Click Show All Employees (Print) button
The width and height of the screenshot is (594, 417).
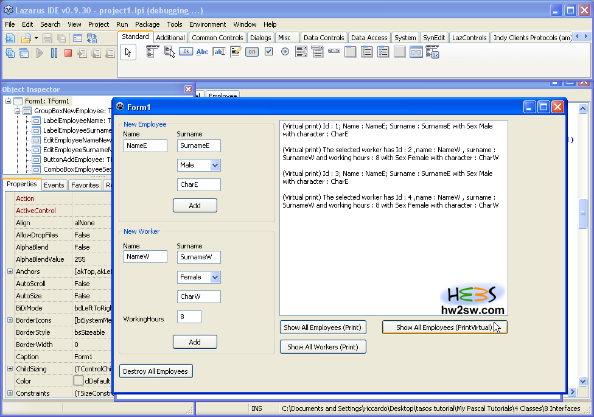[x=323, y=328]
